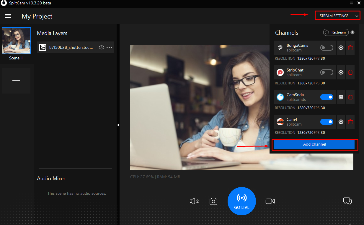Hide the shutterstock media layer with eye icon
Screen dimensions: 364x225
(x=102, y=47)
